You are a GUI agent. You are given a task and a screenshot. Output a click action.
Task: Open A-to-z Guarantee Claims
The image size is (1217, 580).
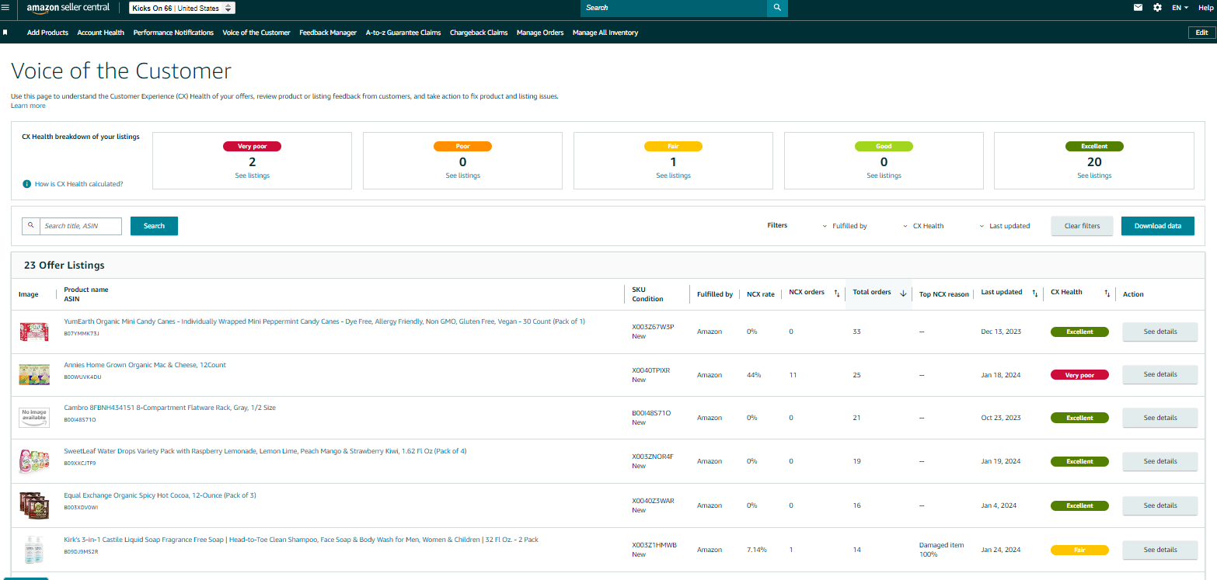coord(403,33)
